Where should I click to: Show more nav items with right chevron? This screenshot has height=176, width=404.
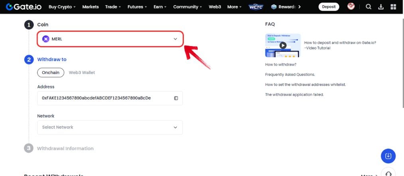click(x=300, y=7)
